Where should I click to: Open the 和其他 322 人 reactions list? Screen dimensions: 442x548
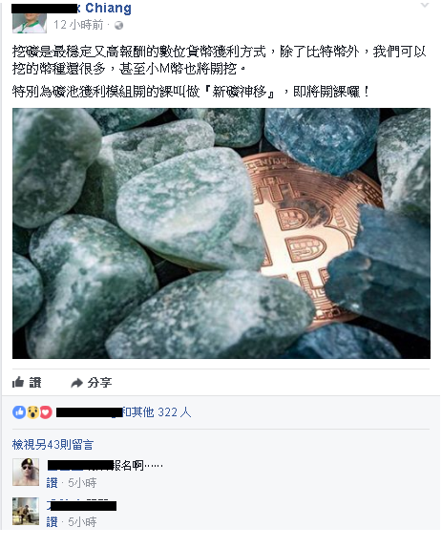(x=157, y=412)
